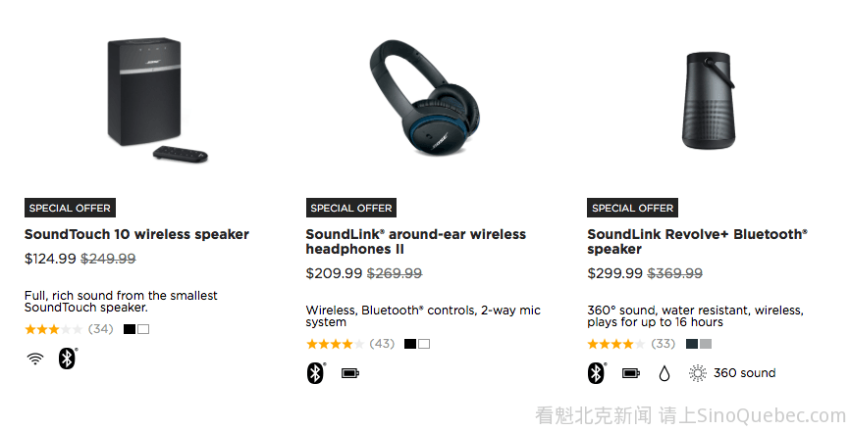This screenshot has width=850, height=431.
Task: Click the Bluetooth icon under SoundTouch 10
Action: point(67,359)
